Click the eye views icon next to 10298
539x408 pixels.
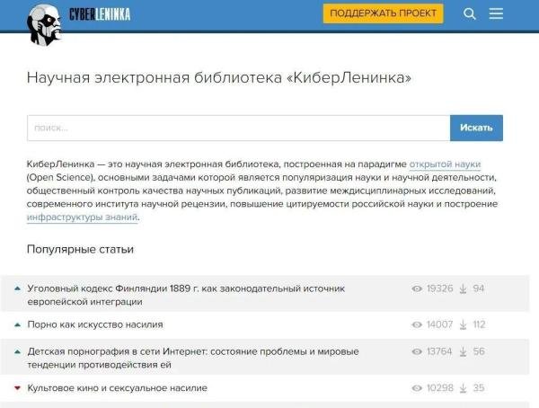point(417,388)
